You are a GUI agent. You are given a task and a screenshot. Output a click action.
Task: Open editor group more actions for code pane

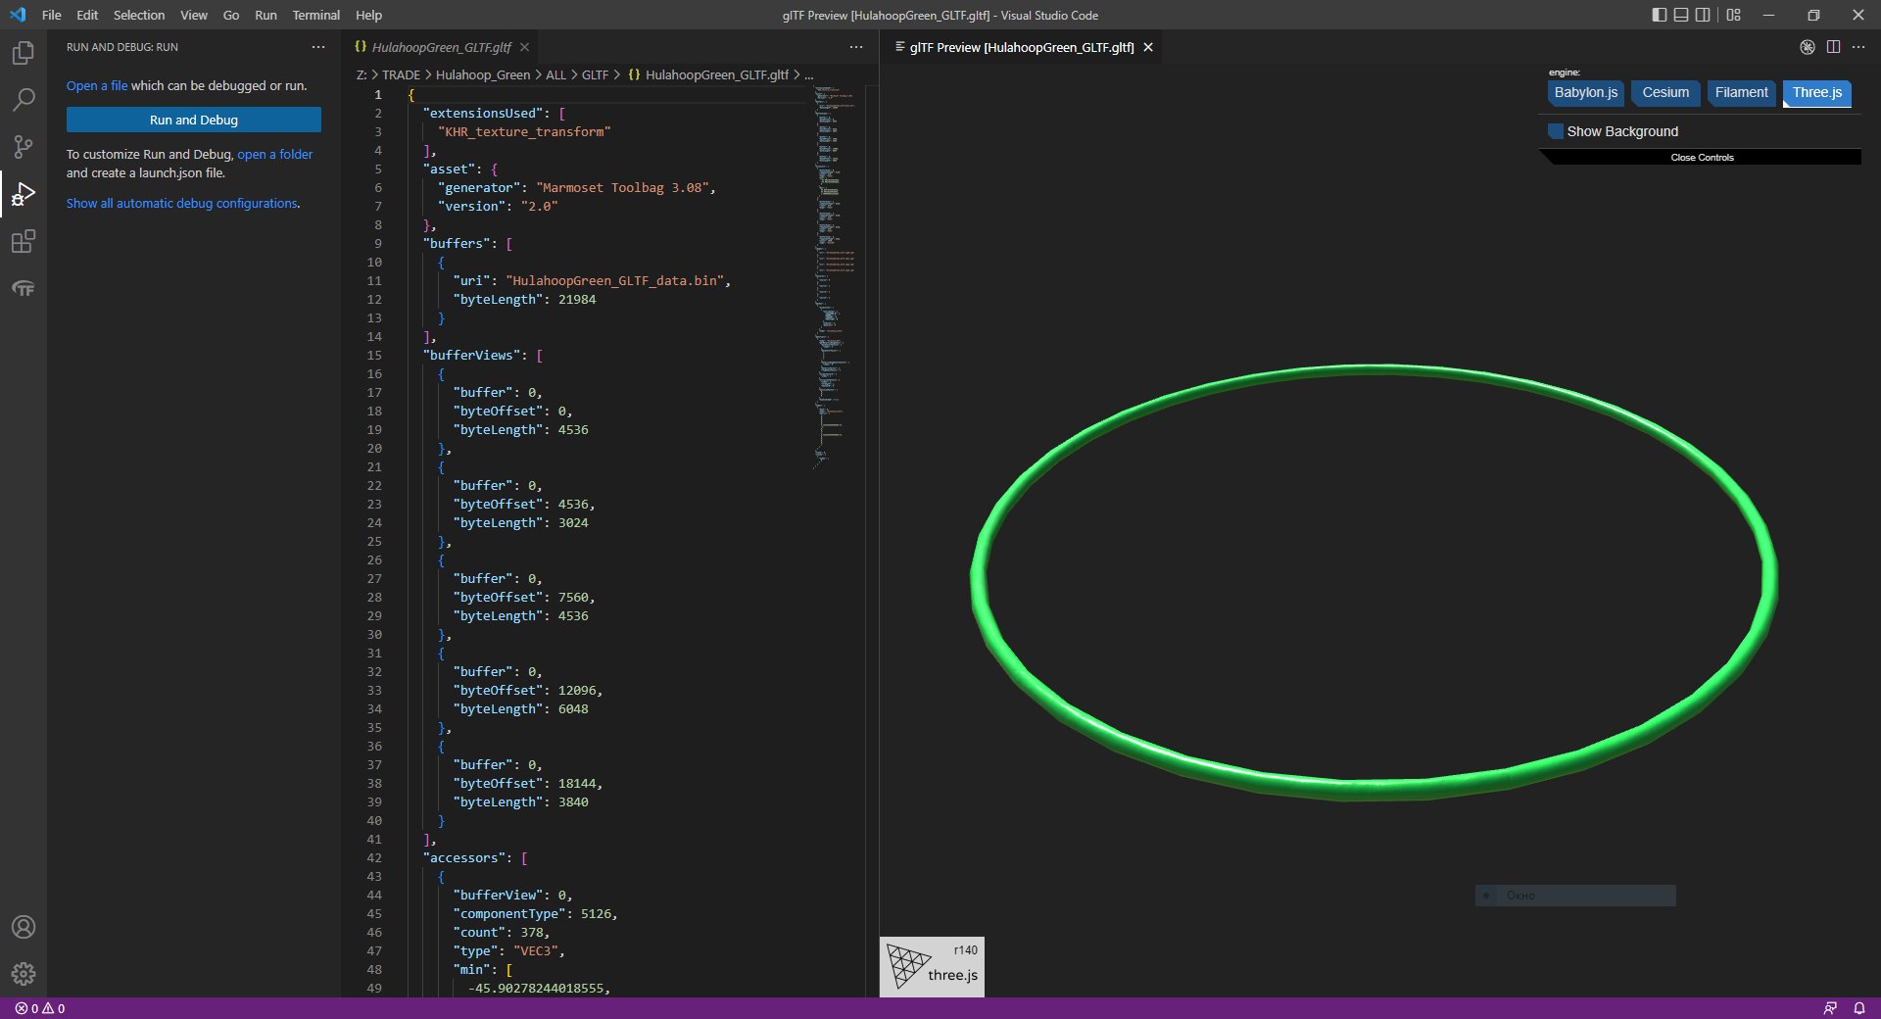856,47
